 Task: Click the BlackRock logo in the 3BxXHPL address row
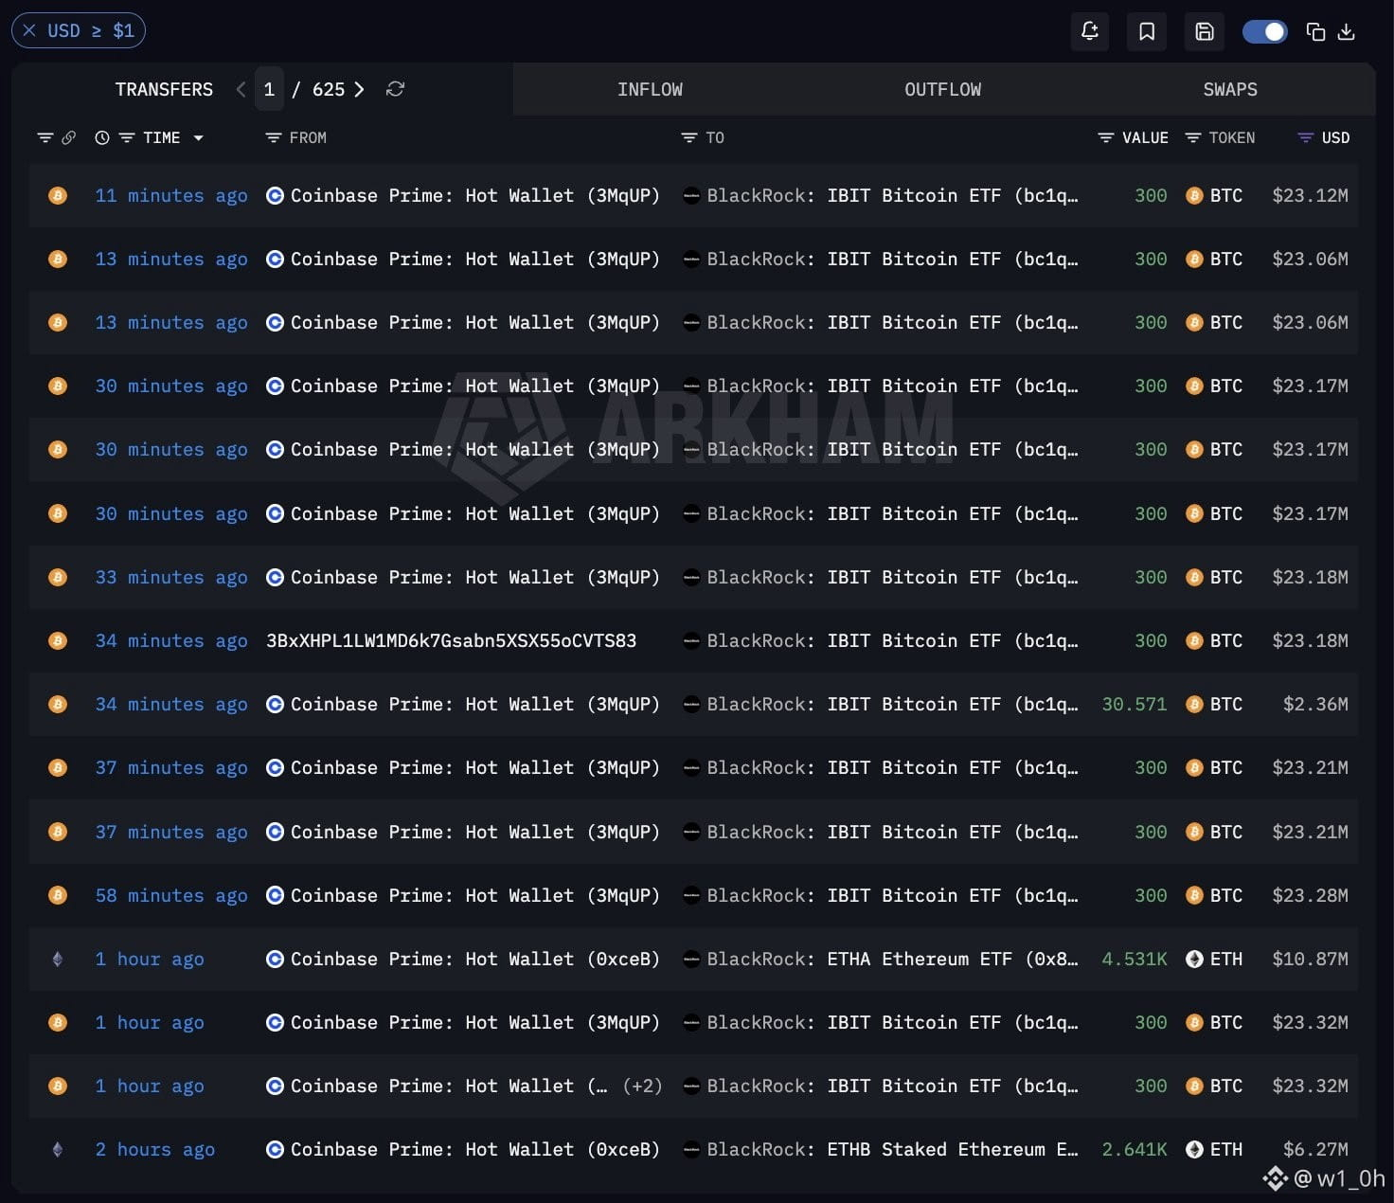tap(691, 641)
